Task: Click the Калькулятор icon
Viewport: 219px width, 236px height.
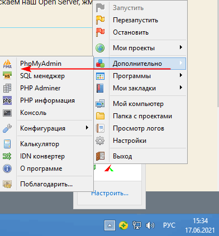Action: pyautogui.click(x=7, y=144)
